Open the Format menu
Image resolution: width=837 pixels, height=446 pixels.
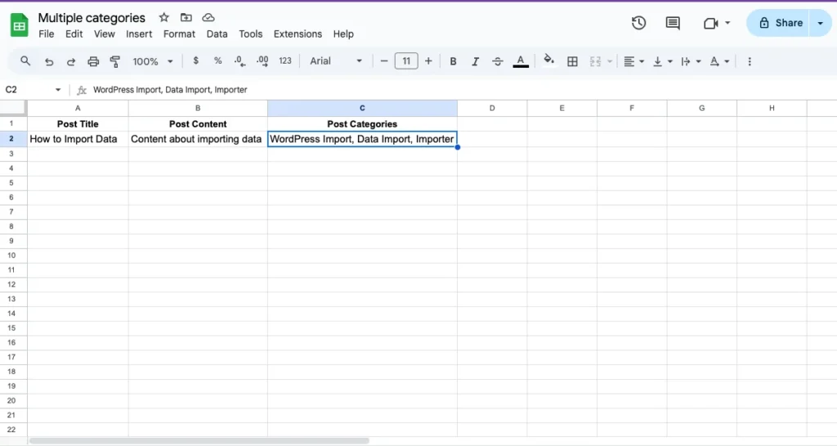pyautogui.click(x=179, y=34)
